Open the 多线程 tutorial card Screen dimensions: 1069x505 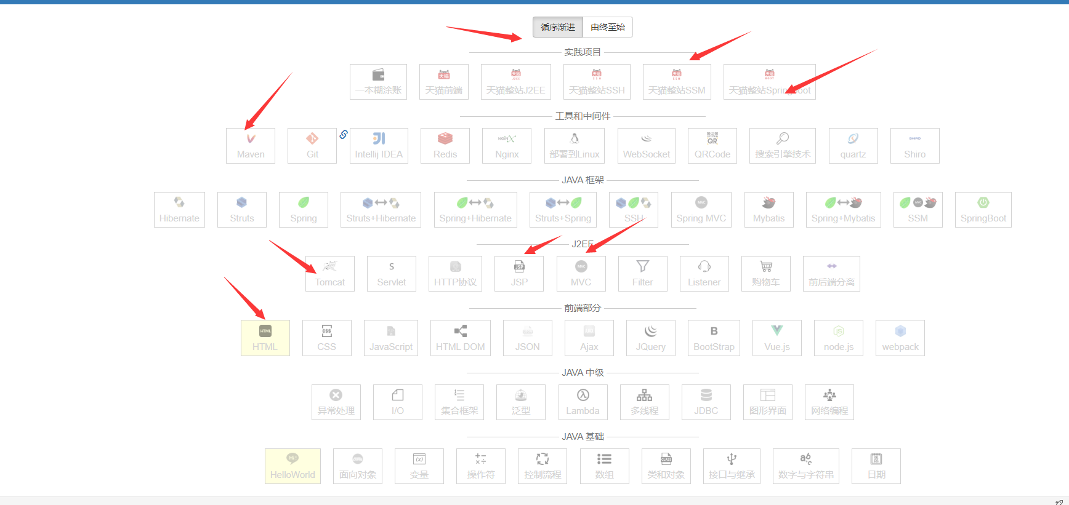pyautogui.click(x=645, y=402)
